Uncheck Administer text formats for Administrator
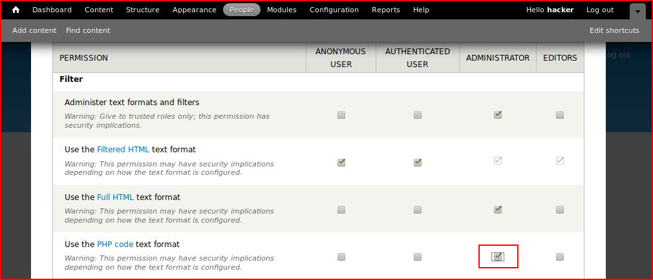This screenshot has width=653, height=280. (x=498, y=115)
